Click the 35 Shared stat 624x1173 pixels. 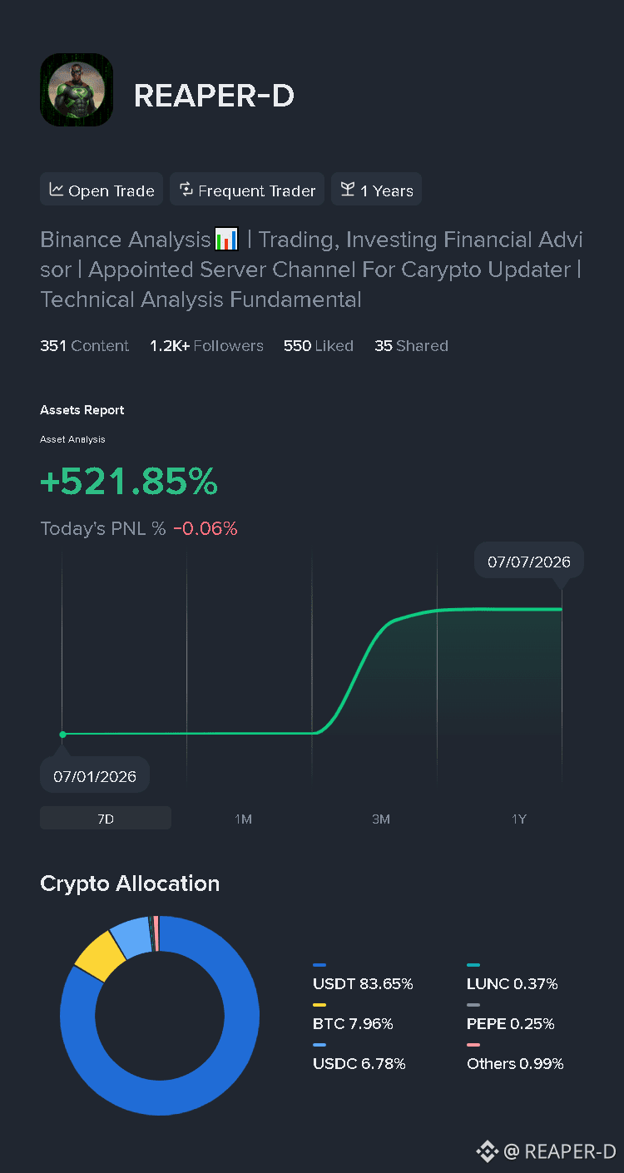[411, 346]
